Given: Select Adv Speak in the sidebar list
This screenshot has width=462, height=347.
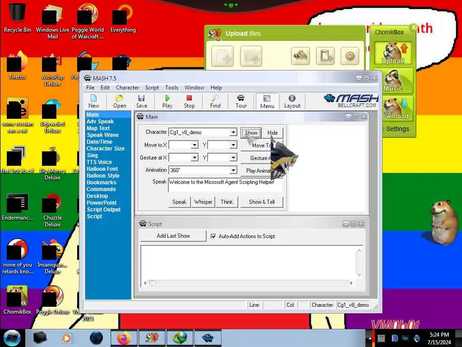Looking at the screenshot, I should [x=100, y=121].
